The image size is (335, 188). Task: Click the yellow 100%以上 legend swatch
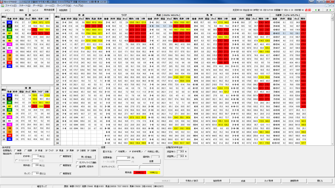point(154,172)
